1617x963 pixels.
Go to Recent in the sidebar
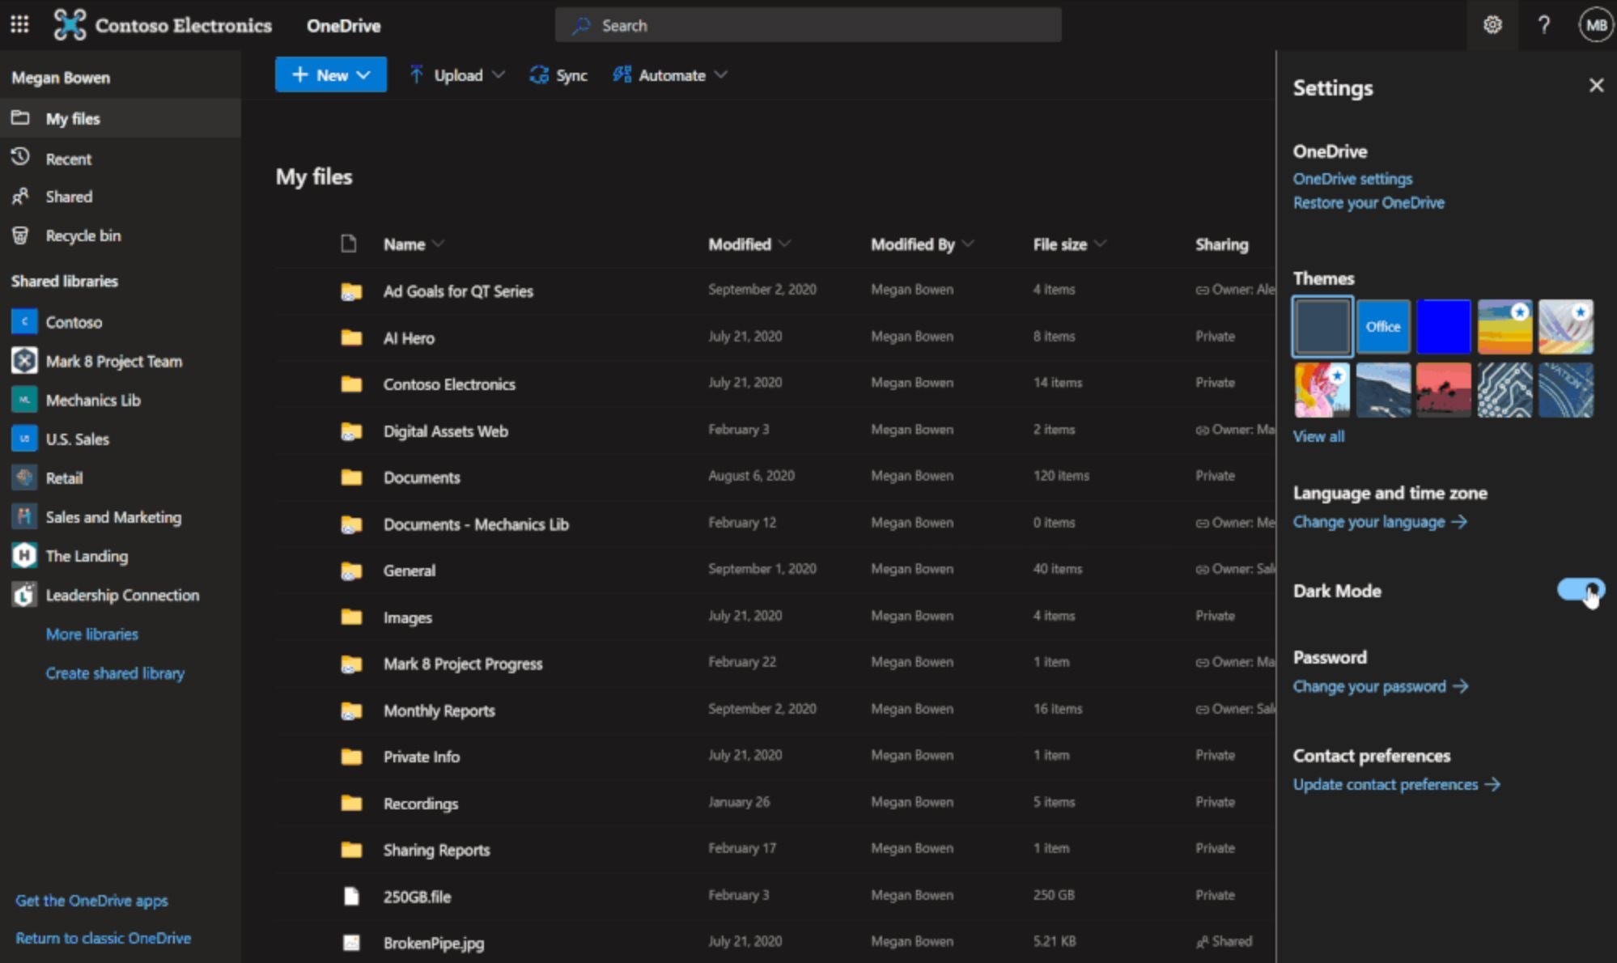(121, 159)
